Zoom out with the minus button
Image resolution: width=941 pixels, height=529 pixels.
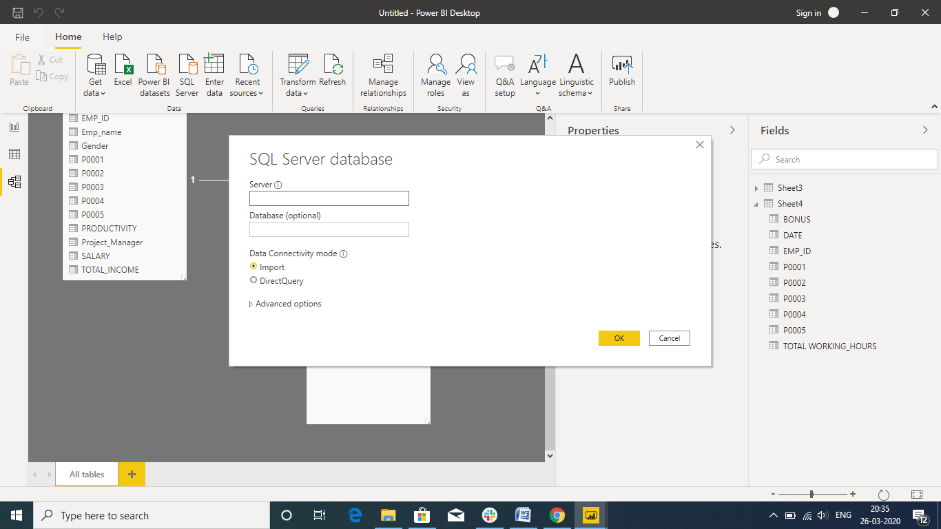(774, 494)
